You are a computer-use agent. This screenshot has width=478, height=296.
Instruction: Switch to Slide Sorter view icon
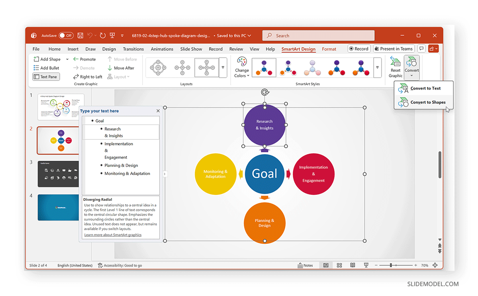pos(339,265)
